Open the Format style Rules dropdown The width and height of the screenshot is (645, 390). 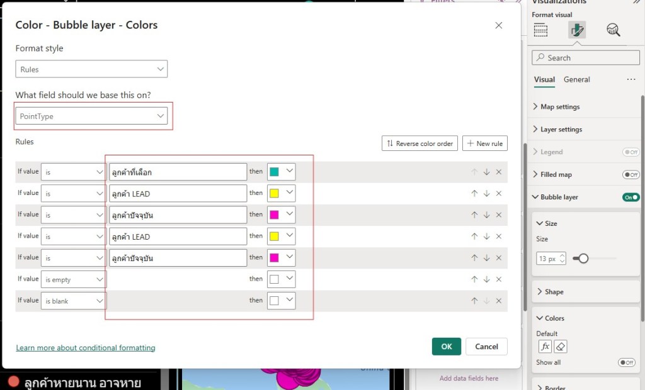click(x=91, y=69)
